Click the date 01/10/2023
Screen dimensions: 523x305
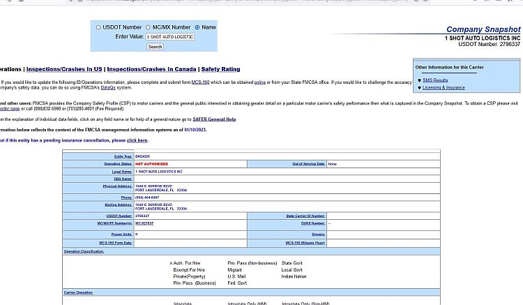pyautogui.click(x=195, y=130)
